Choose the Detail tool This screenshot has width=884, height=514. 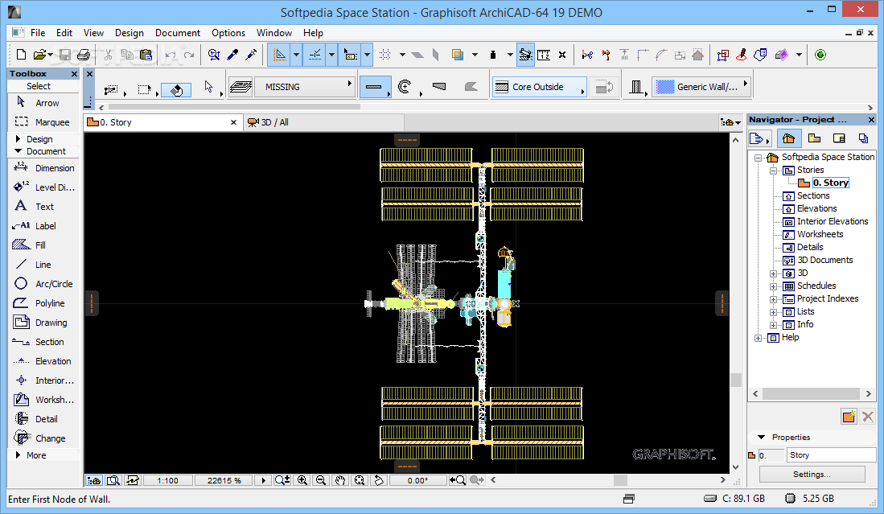[43, 419]
